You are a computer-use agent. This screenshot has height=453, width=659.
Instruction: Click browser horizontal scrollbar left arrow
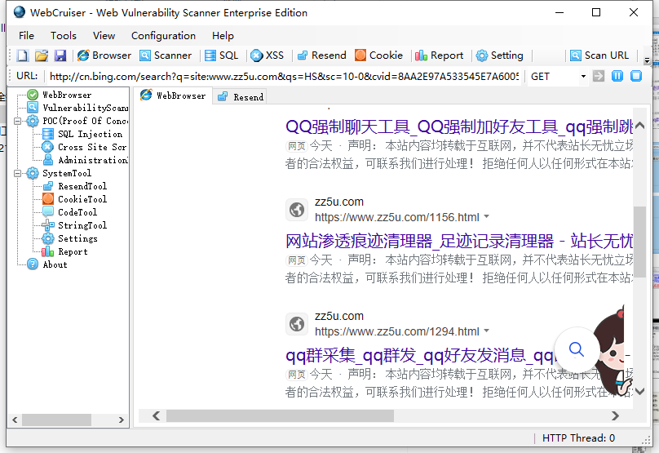point(156,415)
